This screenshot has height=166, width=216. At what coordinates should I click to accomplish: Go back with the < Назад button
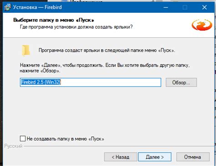(x=121, y=157)
